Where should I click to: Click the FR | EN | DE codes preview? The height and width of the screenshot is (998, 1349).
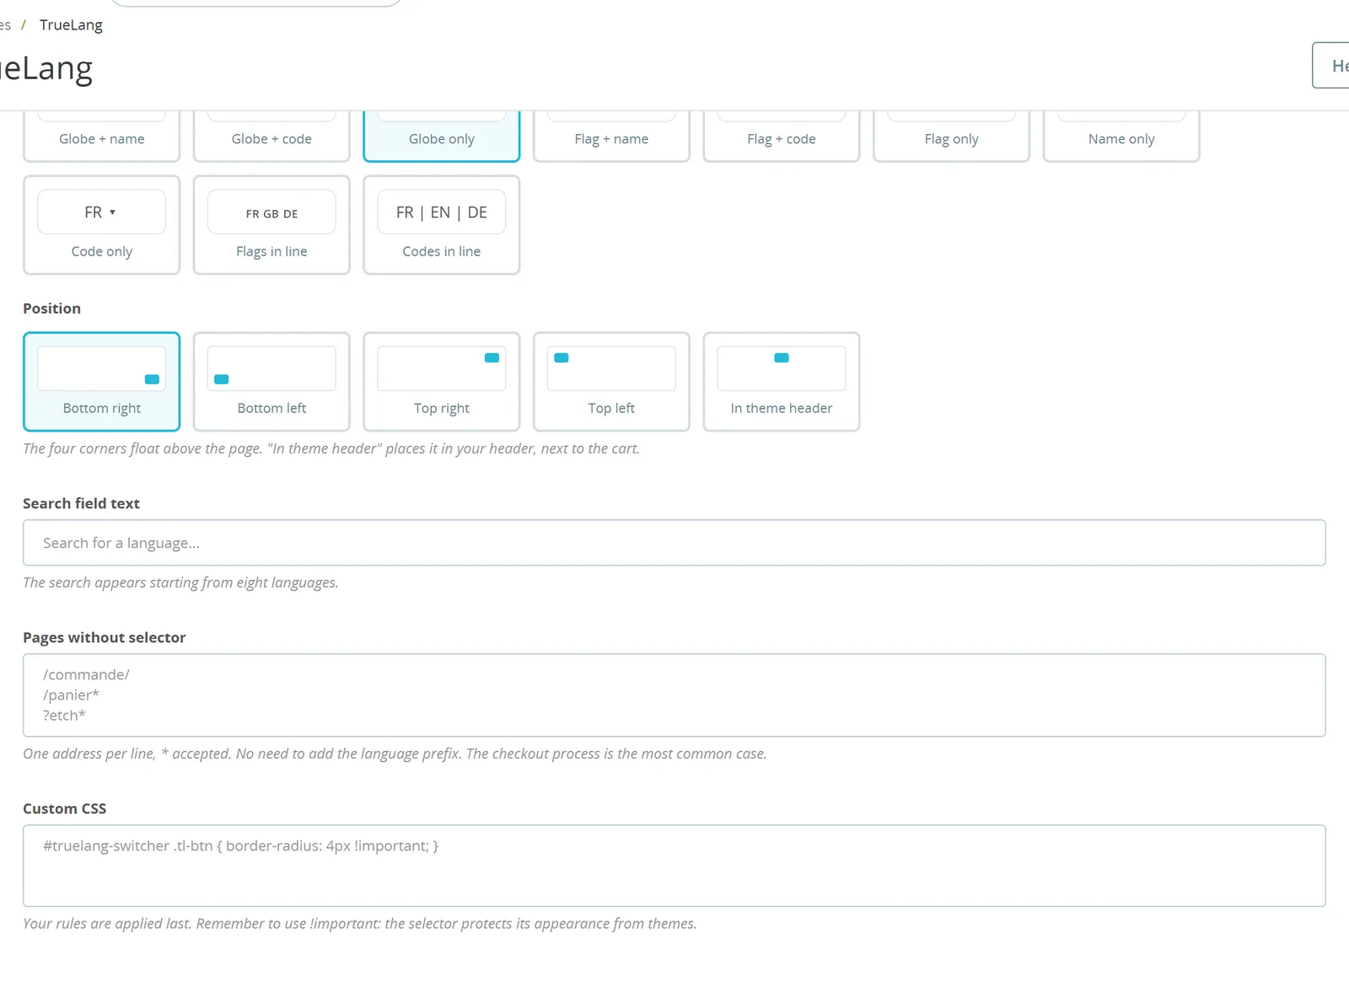click(x=442, y=212)
